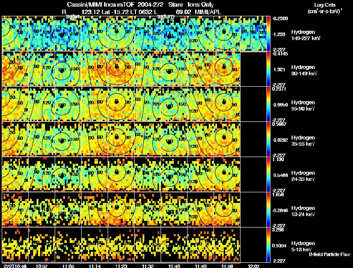
Task: Click the '3.298' colorbar value
Action: 278,230
